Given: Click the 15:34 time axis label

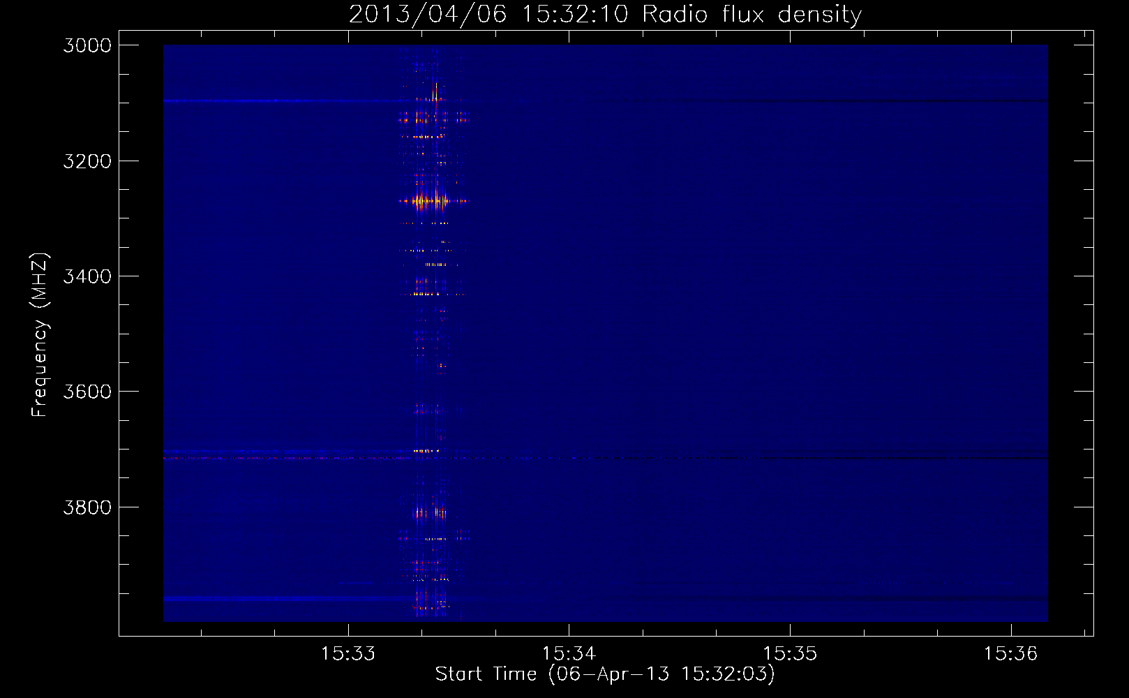Looking at the screenshot, I should 569,654.
